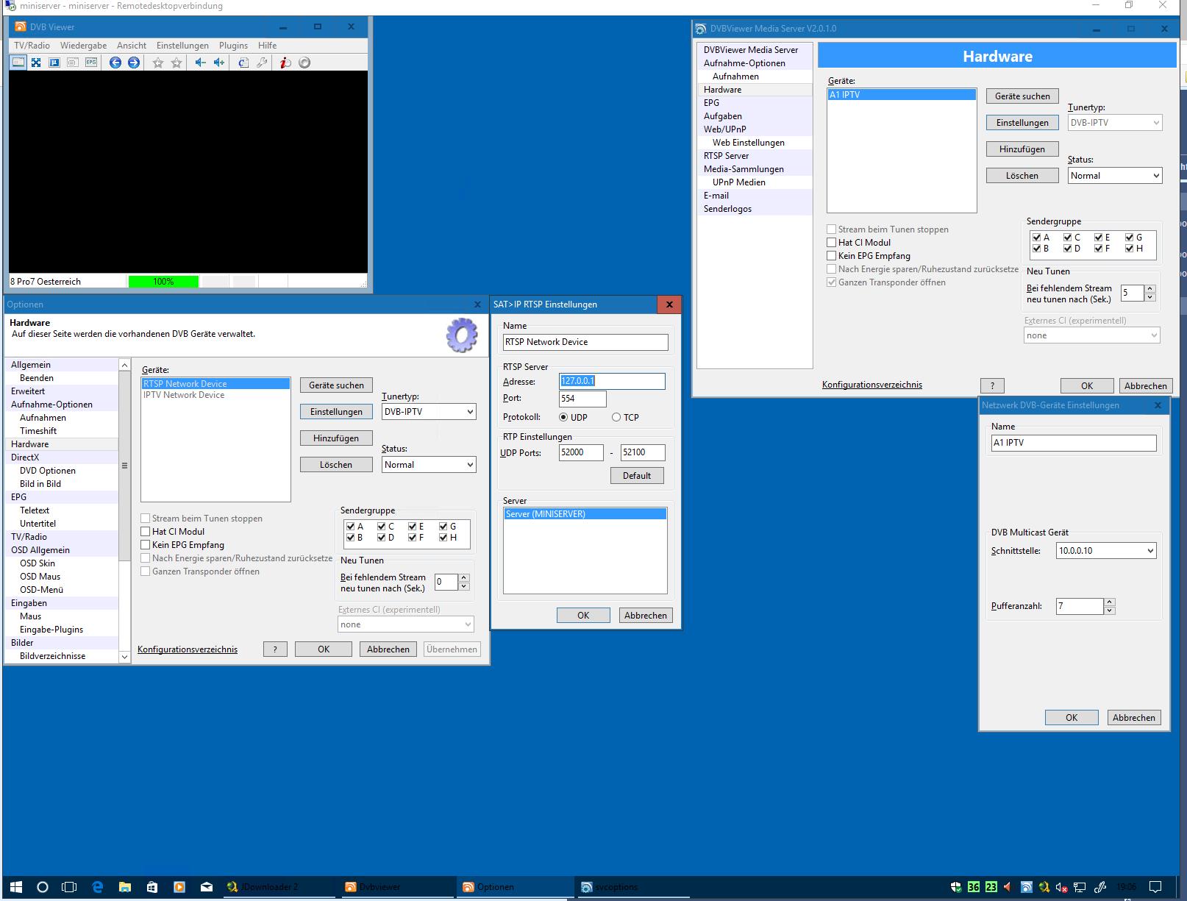Open the wrench settings icon in toolbar
Screen dimensions: 1187x901
point(262,63)
